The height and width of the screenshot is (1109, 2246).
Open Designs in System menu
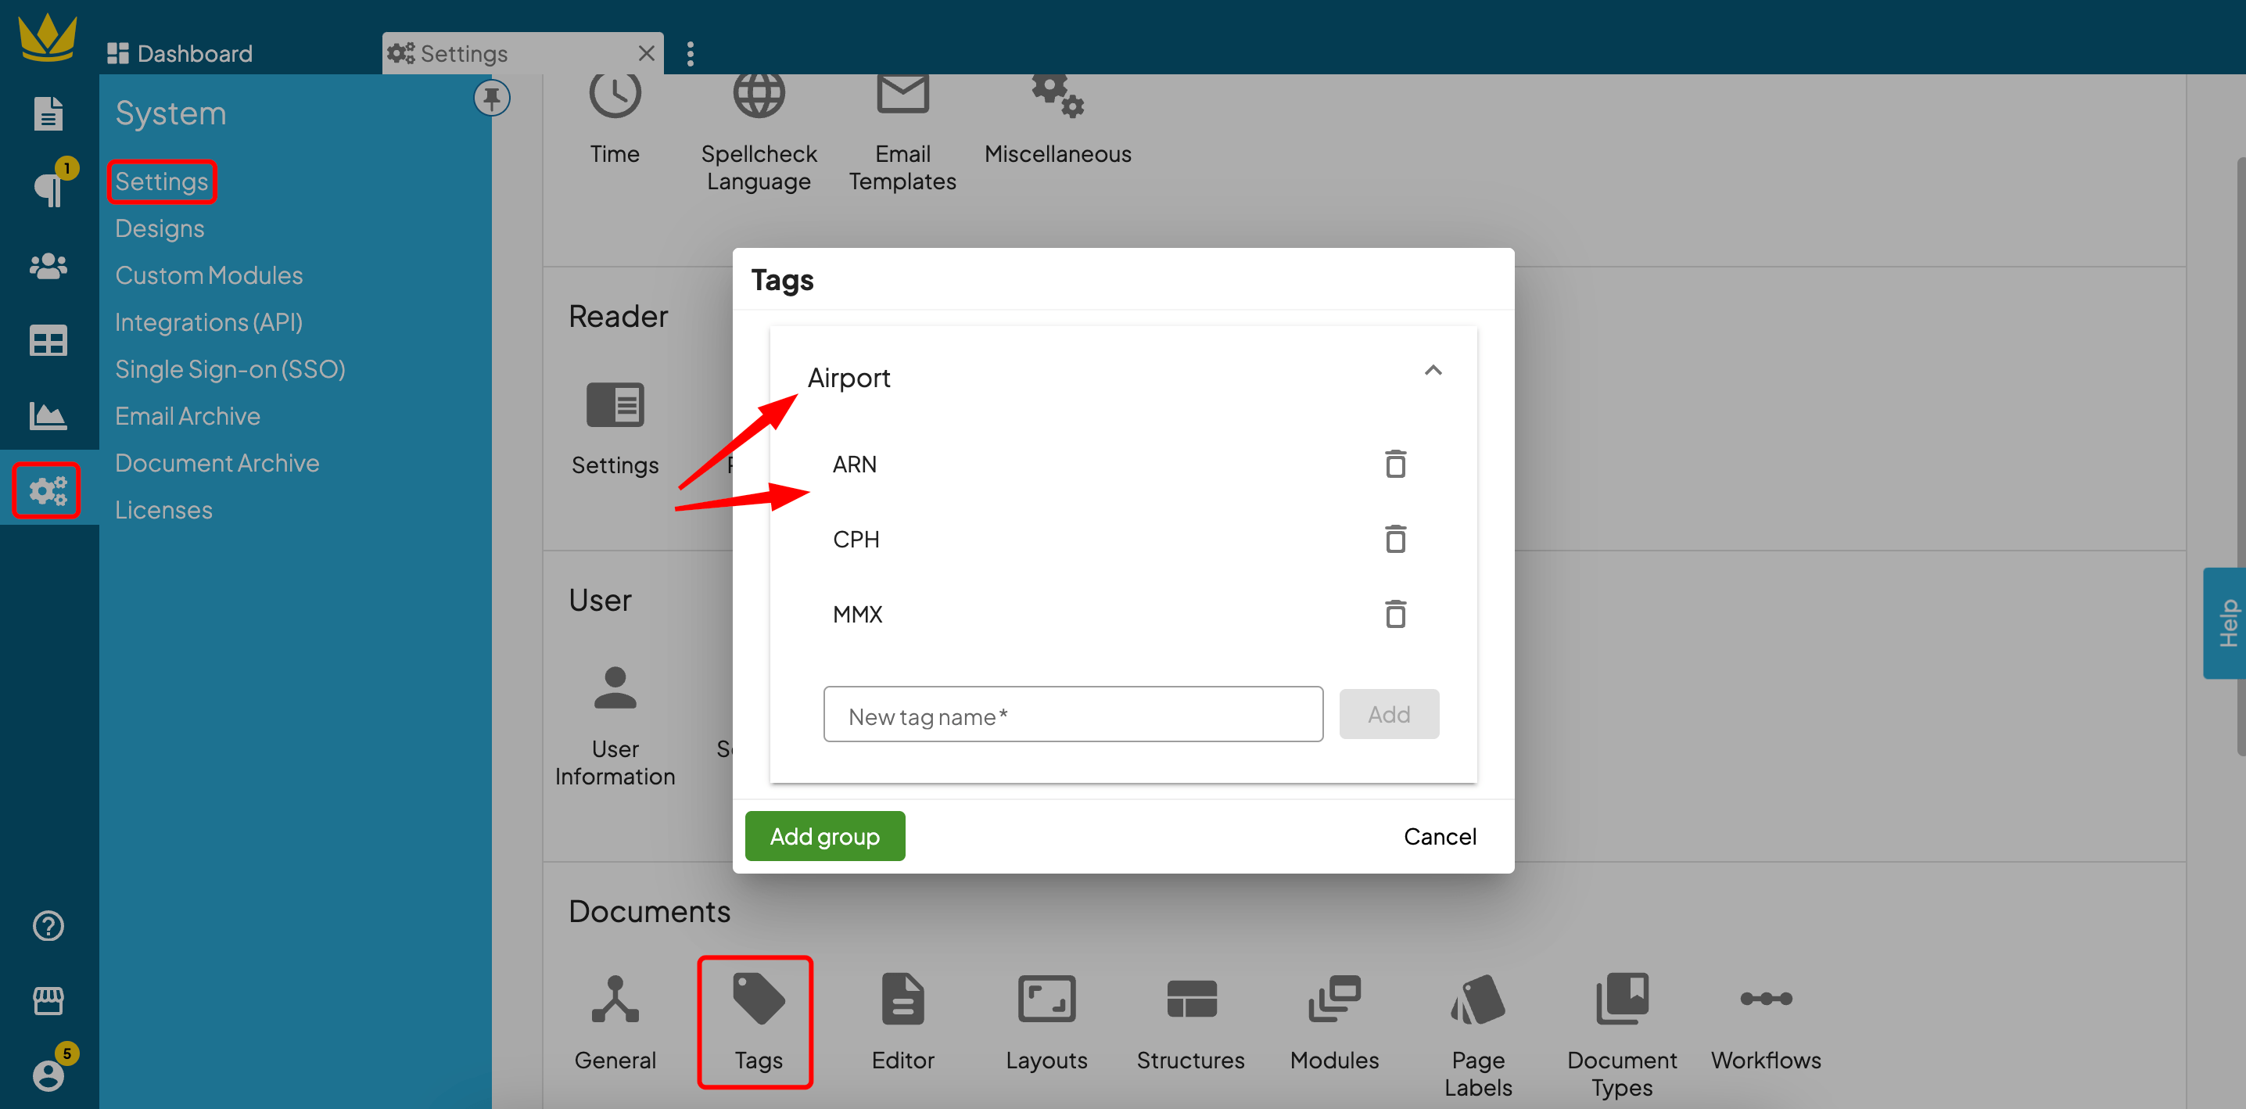(x=160, y=228)
